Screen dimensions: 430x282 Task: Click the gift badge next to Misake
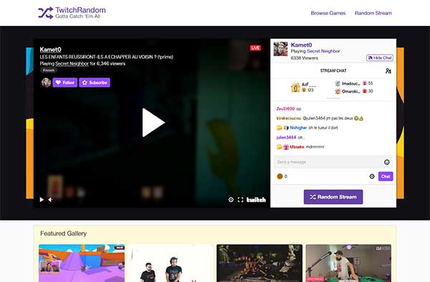click(286, 147)
